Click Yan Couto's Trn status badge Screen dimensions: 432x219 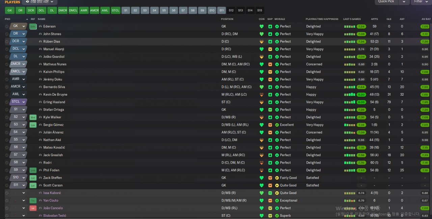tap(33, 200)
